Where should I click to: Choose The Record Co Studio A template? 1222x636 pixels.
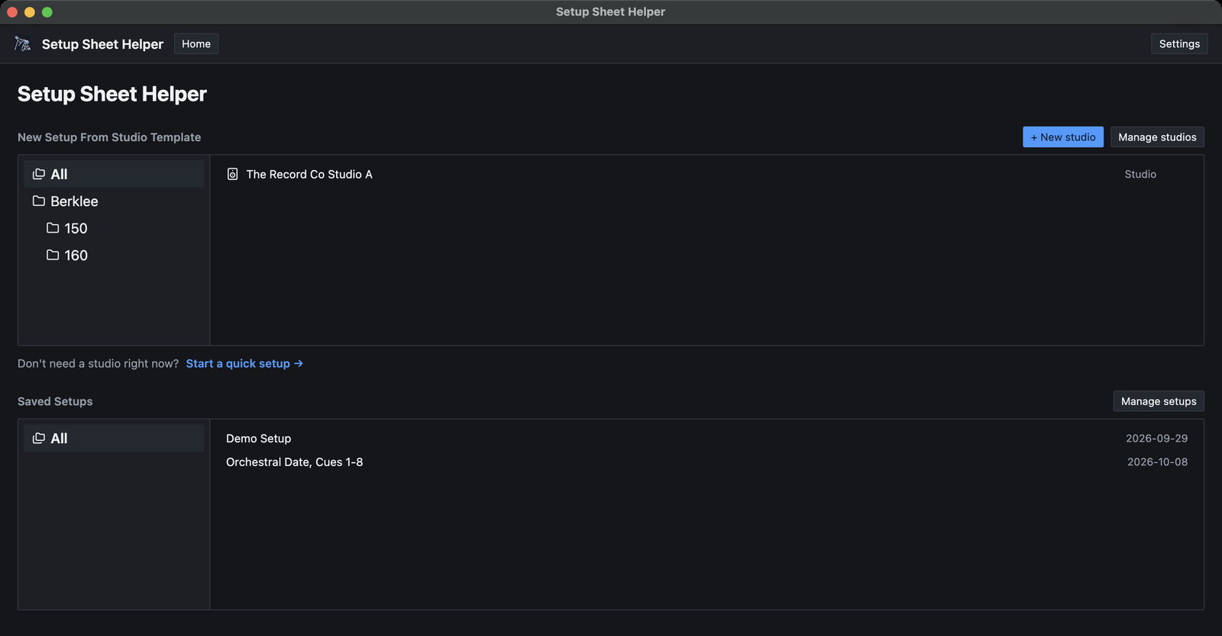pyautogui.click(x=706, y=175)
